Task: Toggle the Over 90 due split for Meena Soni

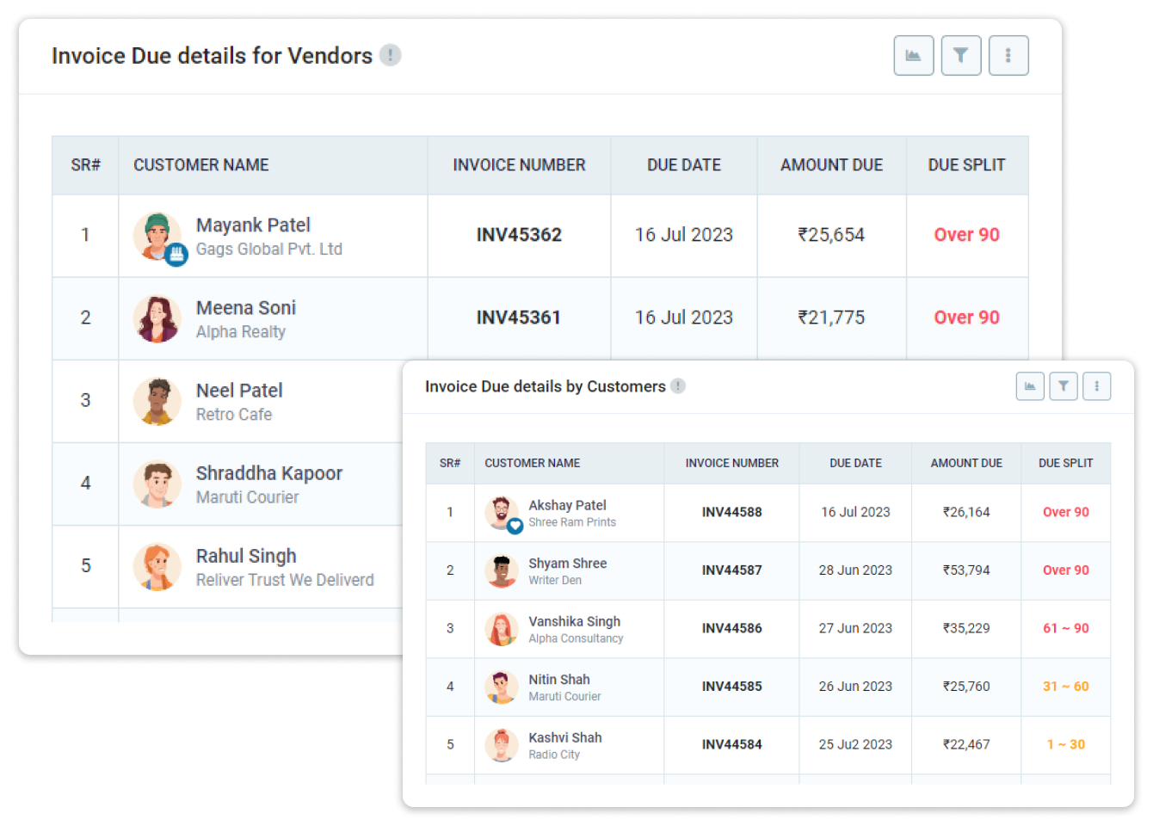Action: 966,317
